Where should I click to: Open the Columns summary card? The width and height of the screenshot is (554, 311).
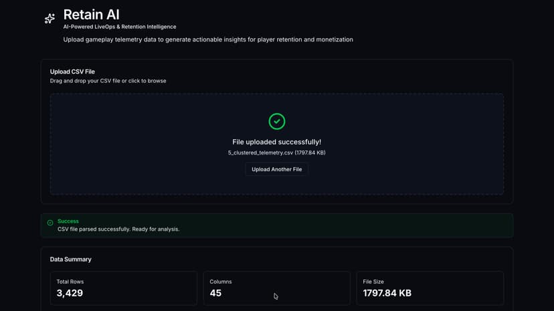[x=276, y=288]
